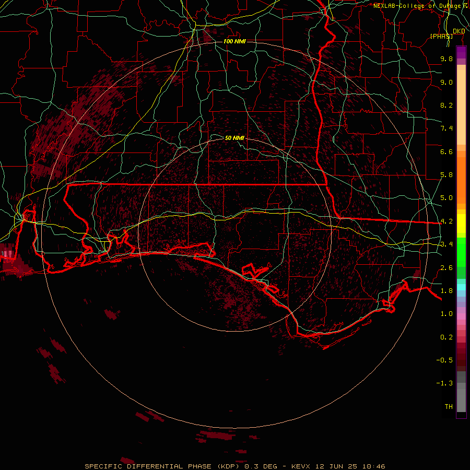Click the (KDP) abbreviation in the caption
This screenshot has width=470, height=470.
(x=227, y=466)
